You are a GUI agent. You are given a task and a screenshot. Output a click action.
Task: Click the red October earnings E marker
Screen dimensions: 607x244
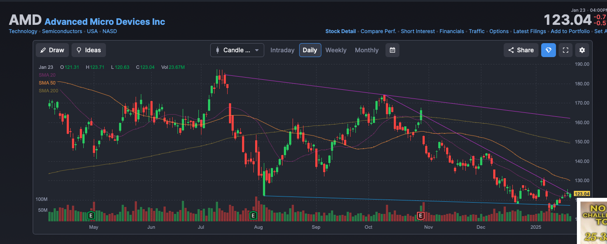[421, 215]
